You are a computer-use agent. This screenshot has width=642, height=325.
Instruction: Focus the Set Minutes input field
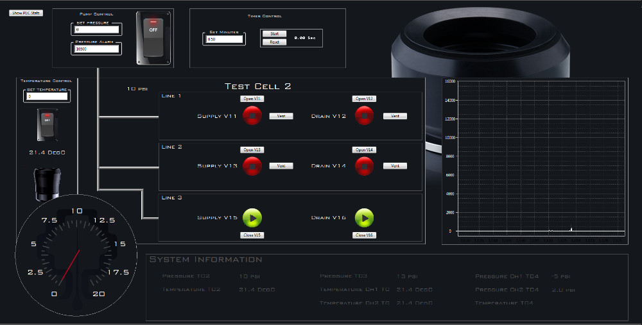coord(224,39)
